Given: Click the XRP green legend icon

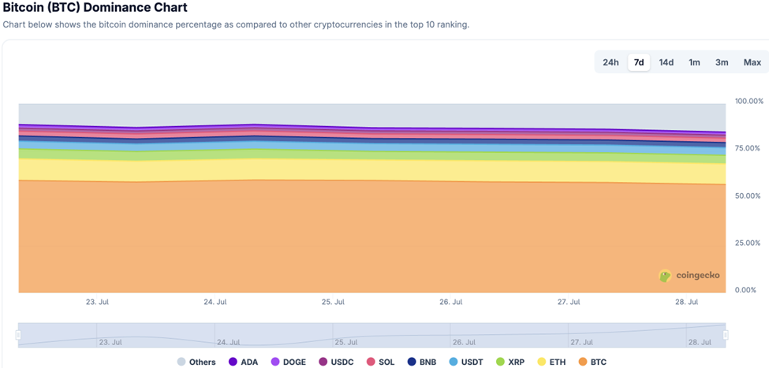Looking at the screenshot, I should click(500, 362).
